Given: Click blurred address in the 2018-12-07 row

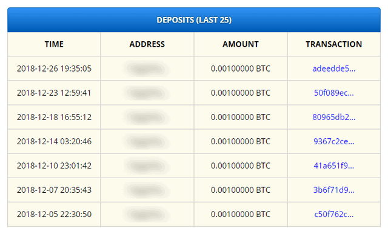Looking at the screenshot, I should [147, 190].
